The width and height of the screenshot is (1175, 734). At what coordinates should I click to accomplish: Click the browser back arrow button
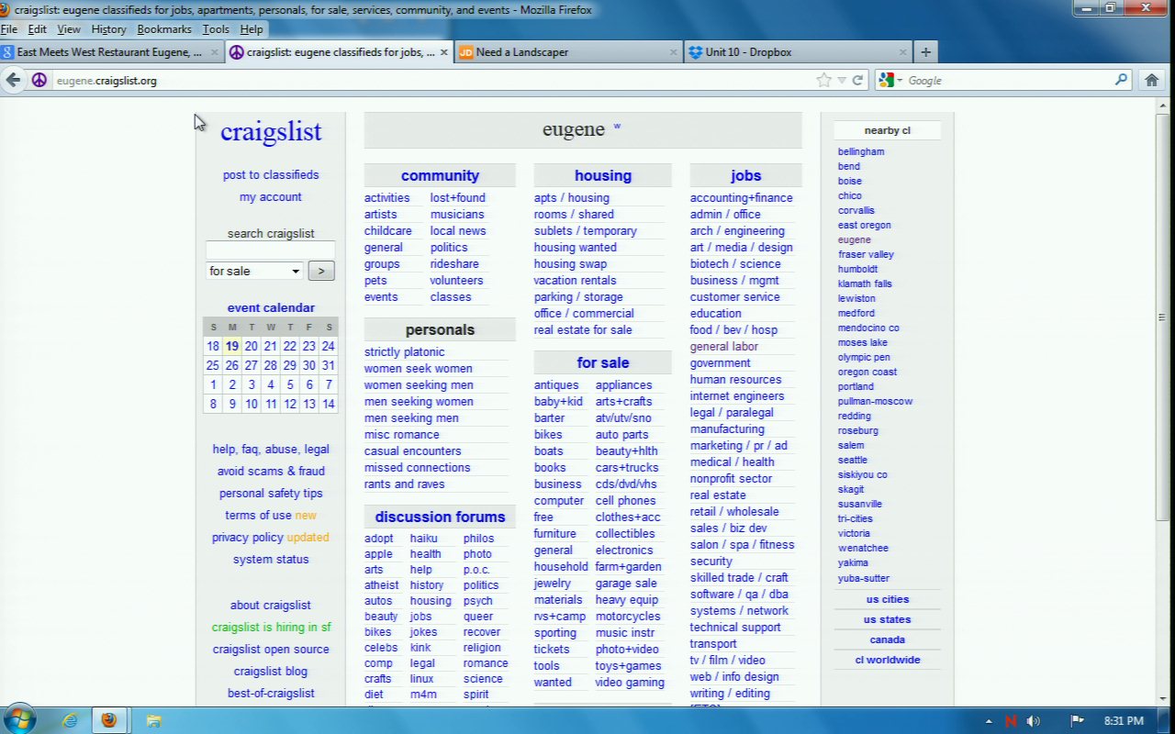pos(13,80)
